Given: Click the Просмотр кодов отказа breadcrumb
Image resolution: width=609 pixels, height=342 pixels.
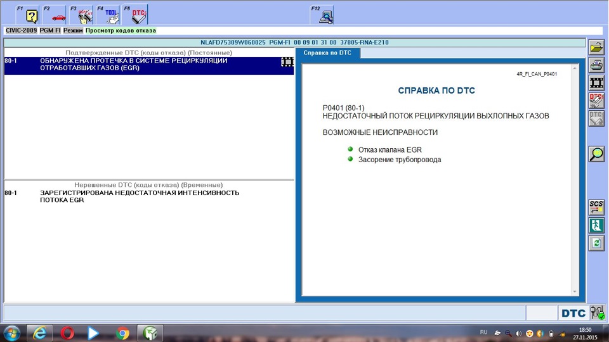Looking at the screenshot, I should [121, 30].
